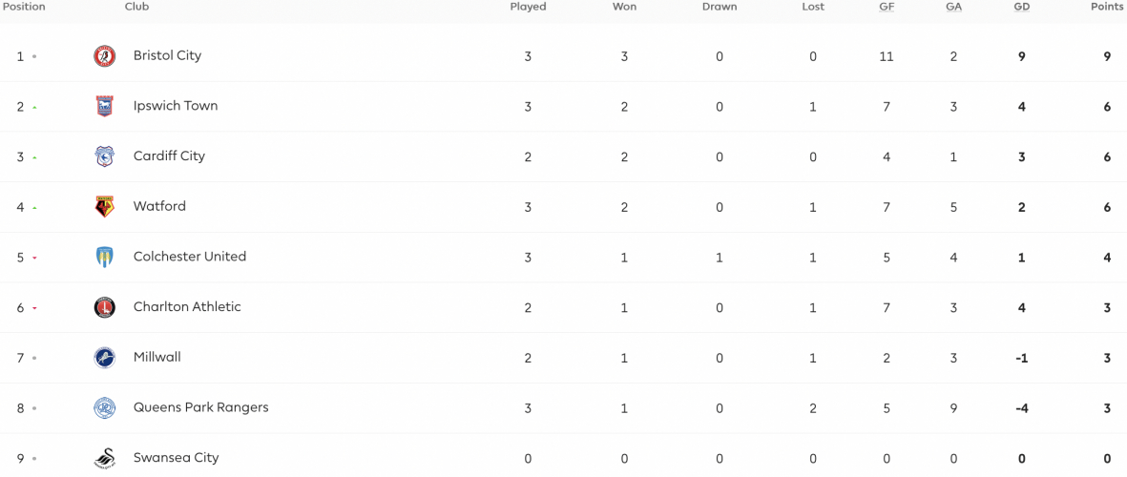
Task: Click the Ipswich Town club crest
Action: pos(104,106)
